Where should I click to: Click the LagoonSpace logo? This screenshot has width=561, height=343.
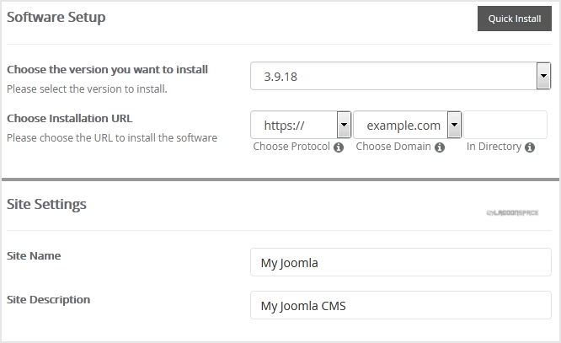513,212
